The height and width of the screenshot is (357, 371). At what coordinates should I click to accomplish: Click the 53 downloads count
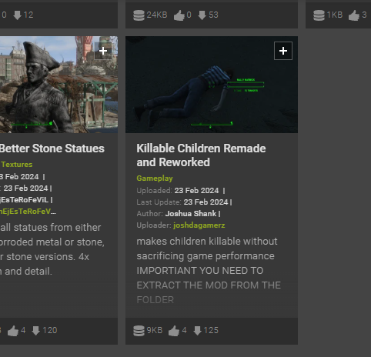click(x=213, y=15)
